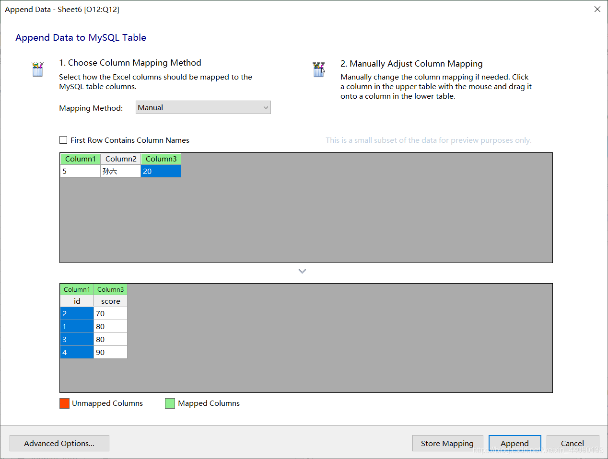The width and height of the screenshot is (608, 459).
Task: Click the Store Mapping button
Action: pos(447,443)
